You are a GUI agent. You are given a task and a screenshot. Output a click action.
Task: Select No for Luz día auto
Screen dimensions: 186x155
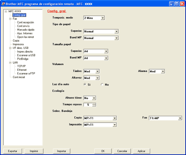pos(102,84)
